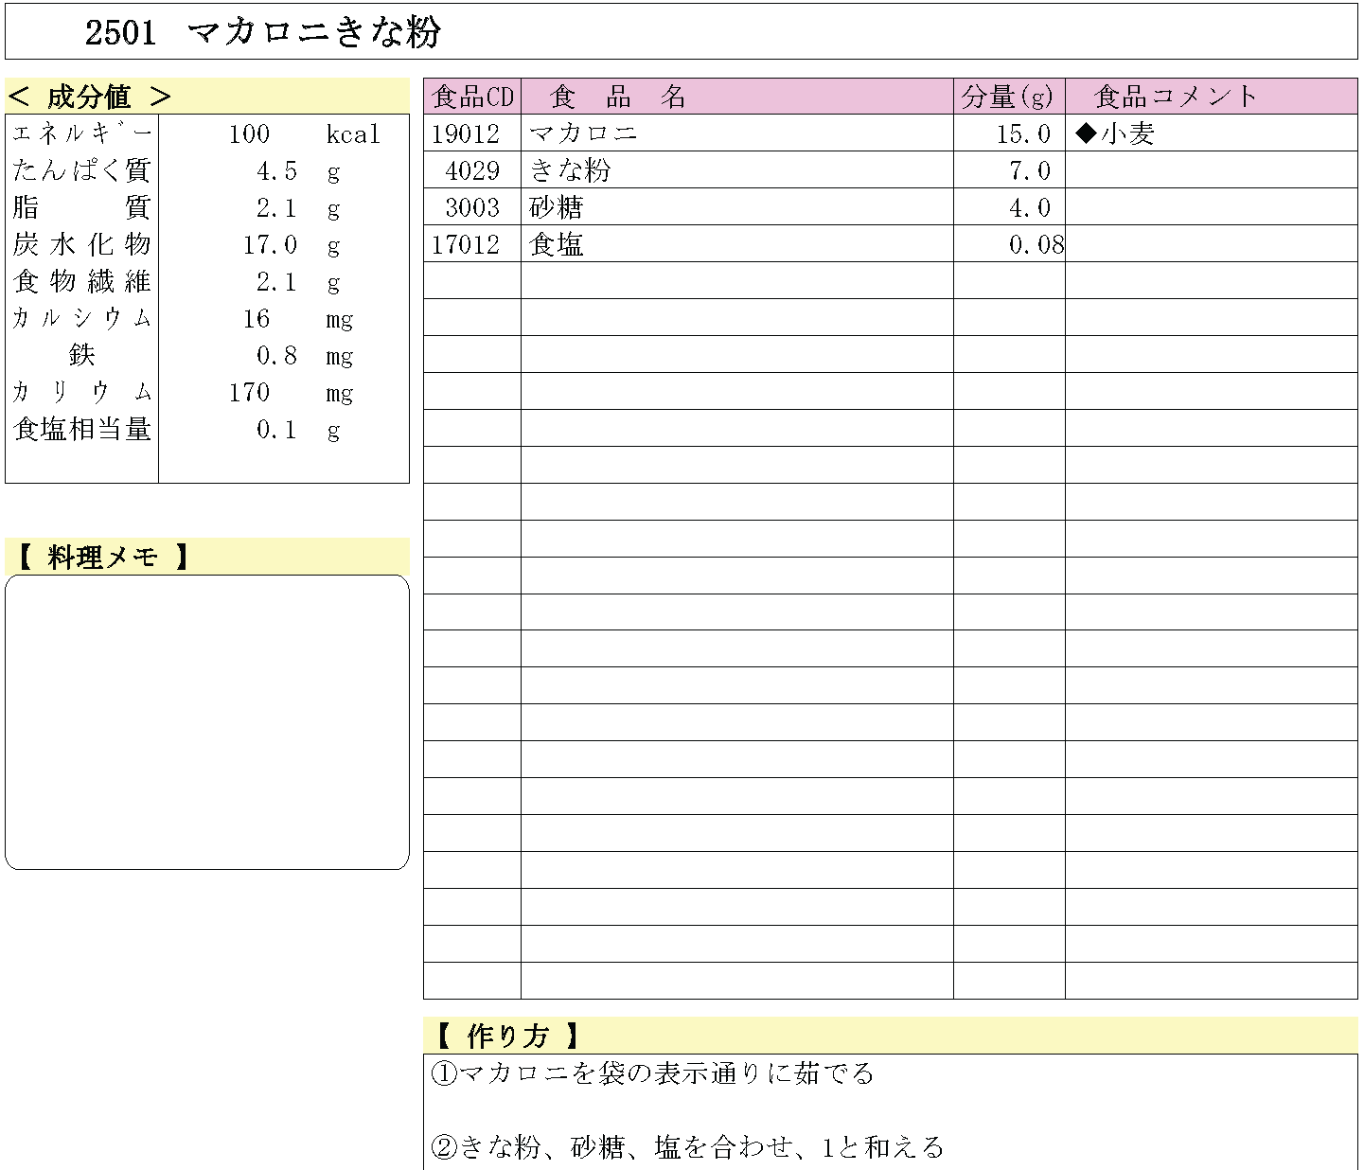1364x1170 pixels.
Task: Select the きな粉 food name cell
Action: [x=571, y=171]
